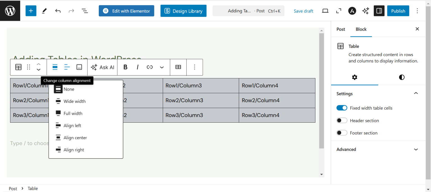
Task: Insert a link using the link icon
Action: pos(150,67)
